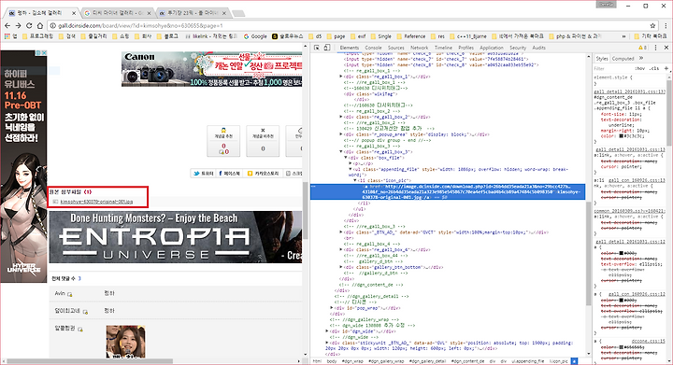Screen dimensions: 673x365
Task: Collapse the appending_file ul node
Action: (x=351, y=169)
